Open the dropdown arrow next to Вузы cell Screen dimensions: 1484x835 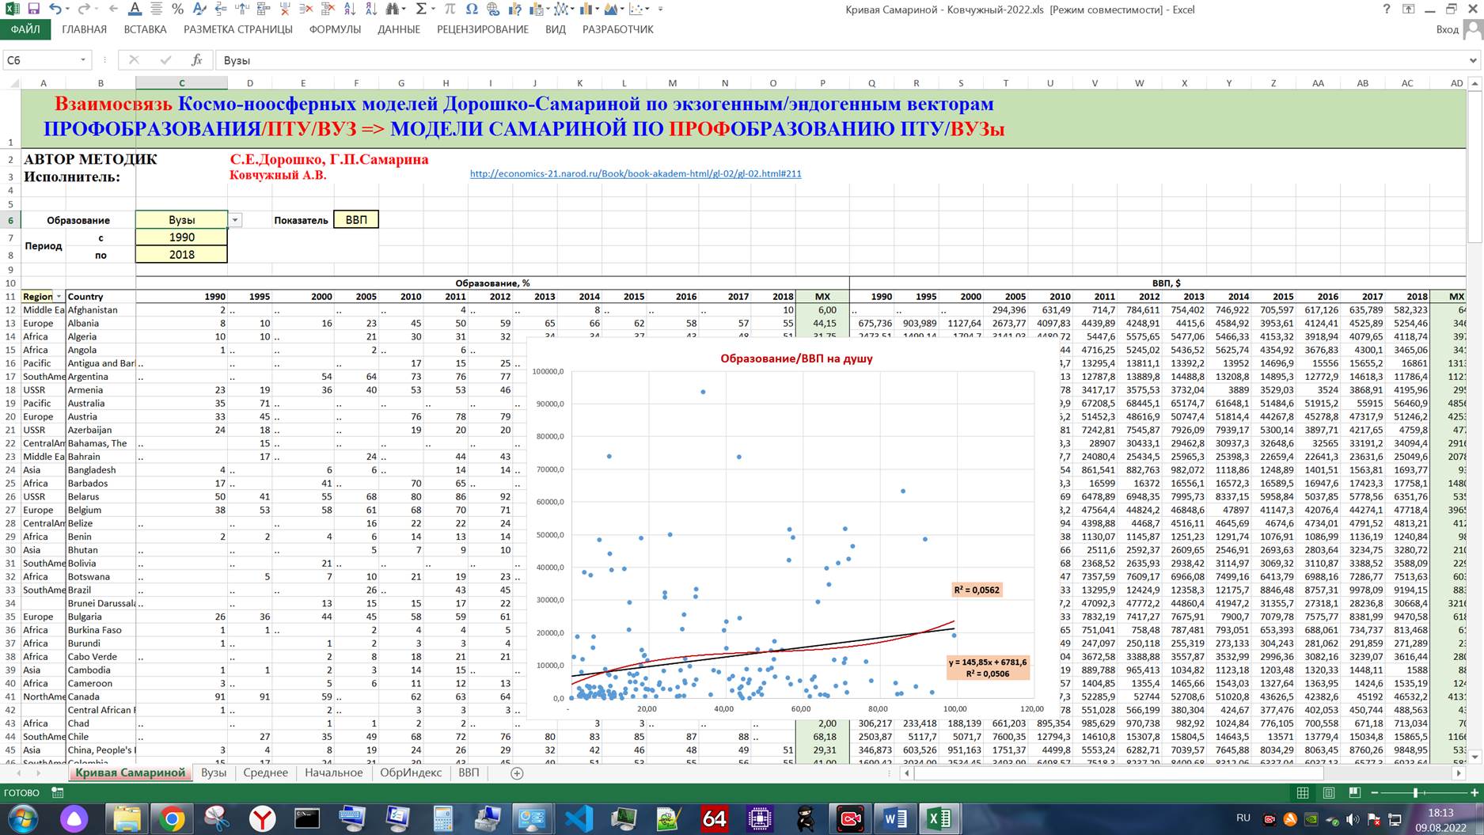tap(235, 220)
